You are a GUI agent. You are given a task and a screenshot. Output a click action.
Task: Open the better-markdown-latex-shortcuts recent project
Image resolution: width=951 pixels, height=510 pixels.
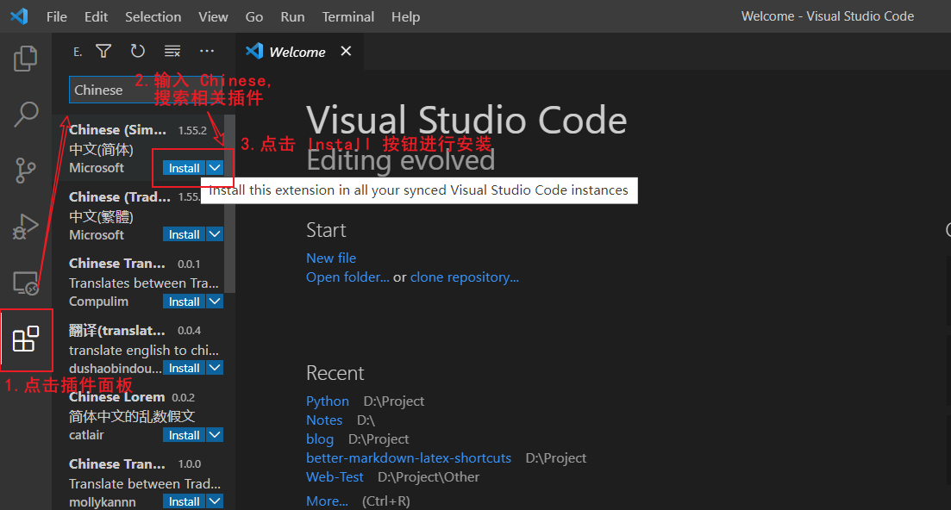(409, 457)
